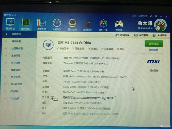Viewport: 172px width, 129px height.
Task: Select 显卡信息 in sidebar
Action: [15, 77]
